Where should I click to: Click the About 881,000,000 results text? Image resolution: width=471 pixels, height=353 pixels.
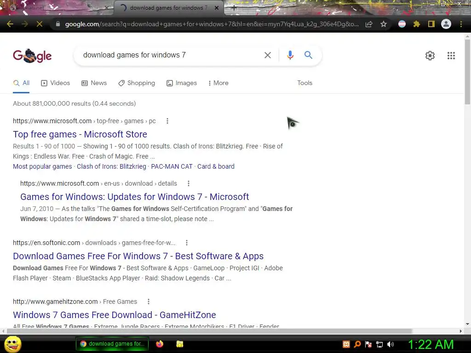74,103
